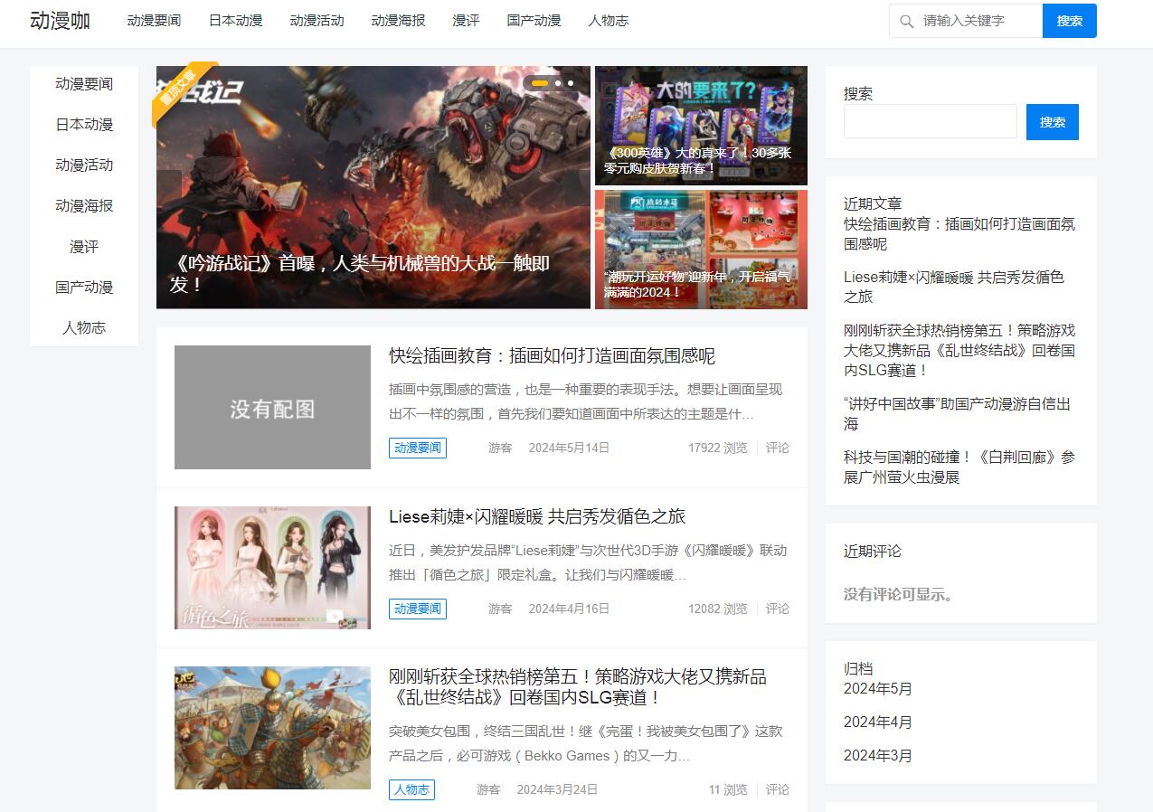Open 动漫海报 in top navigation

pyautogui.click(x=398, y=21)
